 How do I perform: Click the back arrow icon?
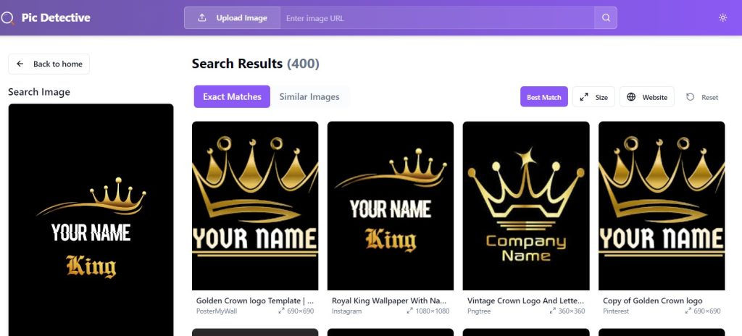click(x=20, y=64)
